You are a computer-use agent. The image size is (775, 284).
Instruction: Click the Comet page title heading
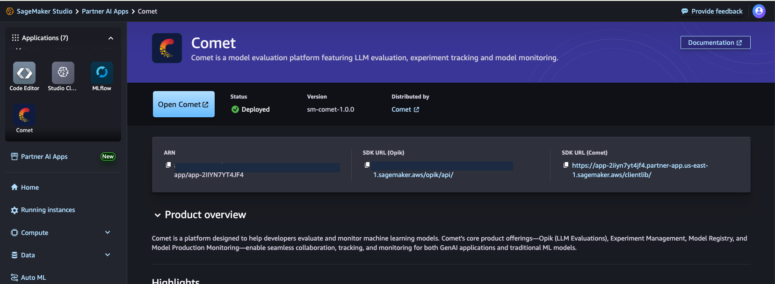[214, 43]
